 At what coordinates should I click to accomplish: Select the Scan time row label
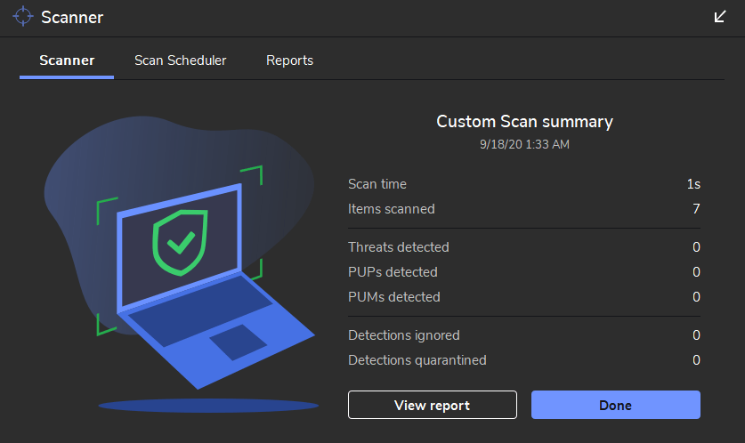(x=377, y=184)
